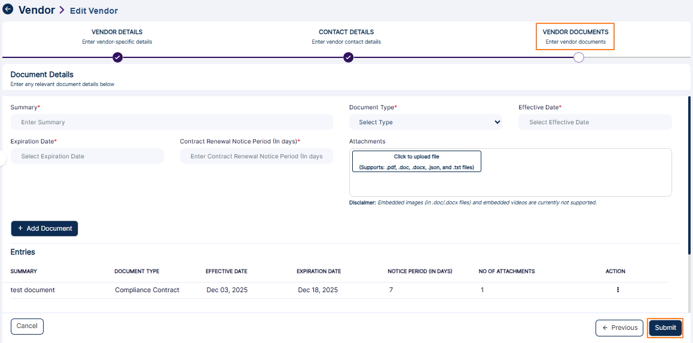Click the Contract Renewal Notice Period field
The image size is (693, 343).
pos(256,157)
